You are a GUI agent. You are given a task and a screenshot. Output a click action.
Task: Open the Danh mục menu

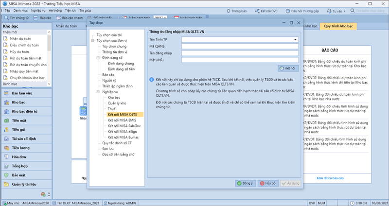tap(20, 11)
